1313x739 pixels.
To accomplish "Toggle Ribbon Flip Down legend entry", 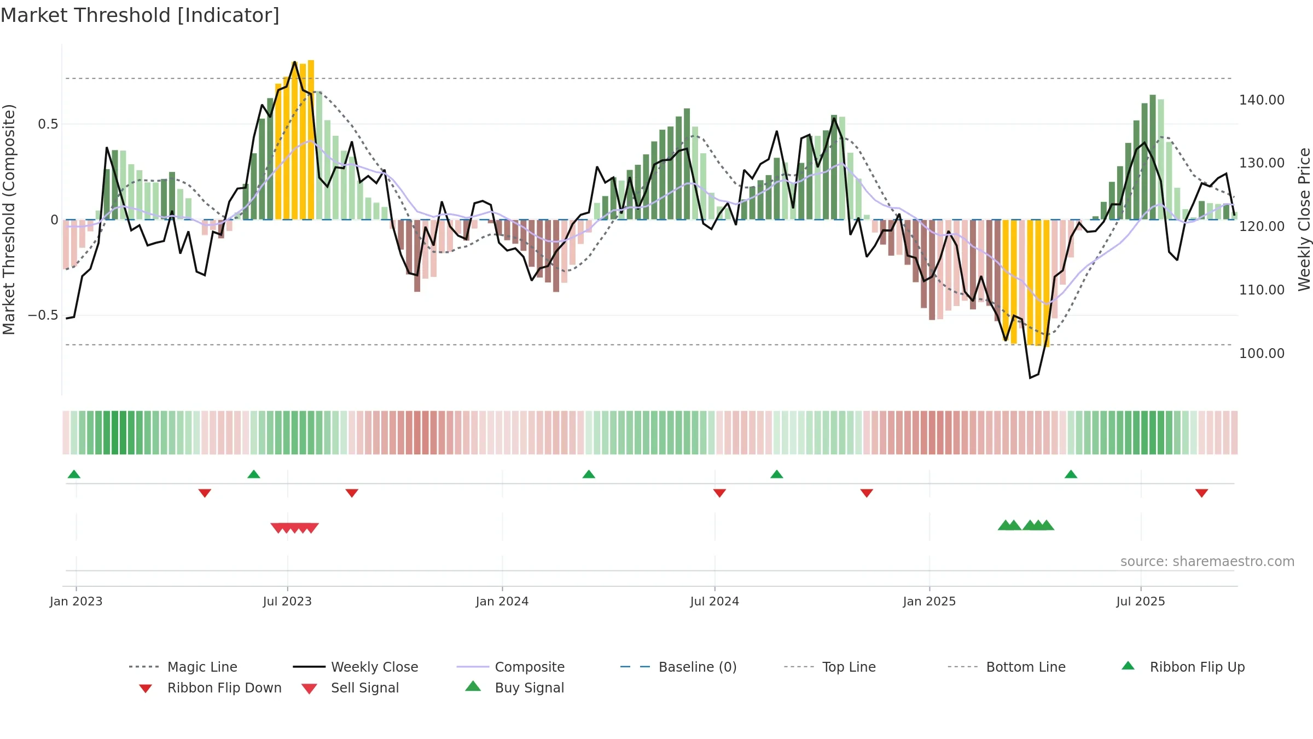I will (x=210, y=688).
